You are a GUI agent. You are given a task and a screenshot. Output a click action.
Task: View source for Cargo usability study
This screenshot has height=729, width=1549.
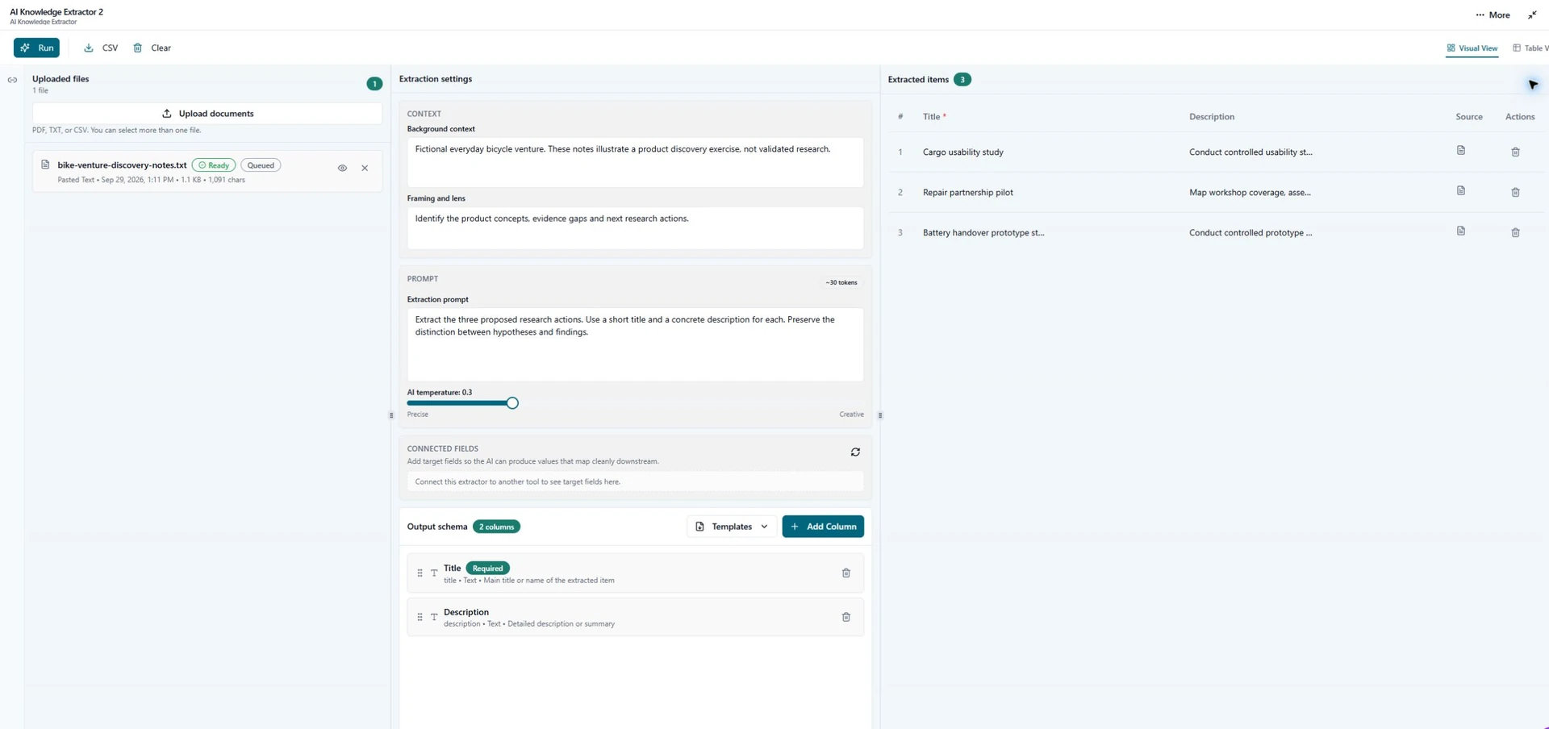click(x=1460, y=151)
